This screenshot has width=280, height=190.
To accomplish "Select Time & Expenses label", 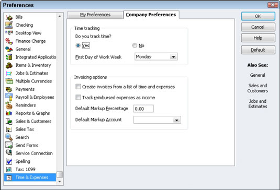I will (x=32, y=177).
